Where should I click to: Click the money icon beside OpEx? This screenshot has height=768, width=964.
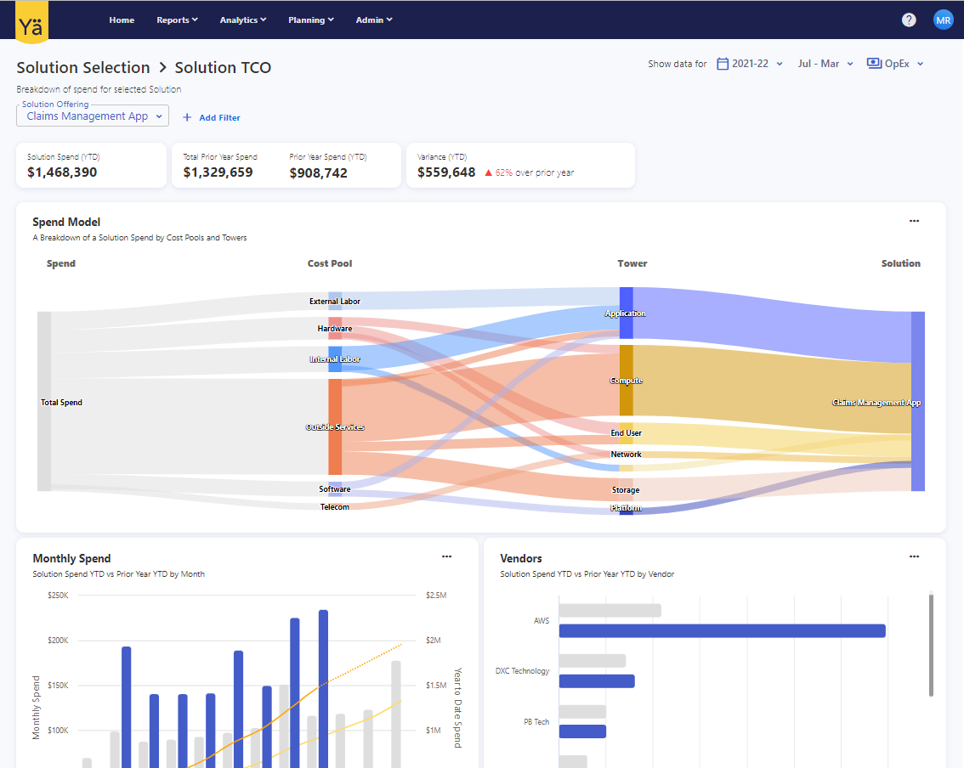coord(873,64)
